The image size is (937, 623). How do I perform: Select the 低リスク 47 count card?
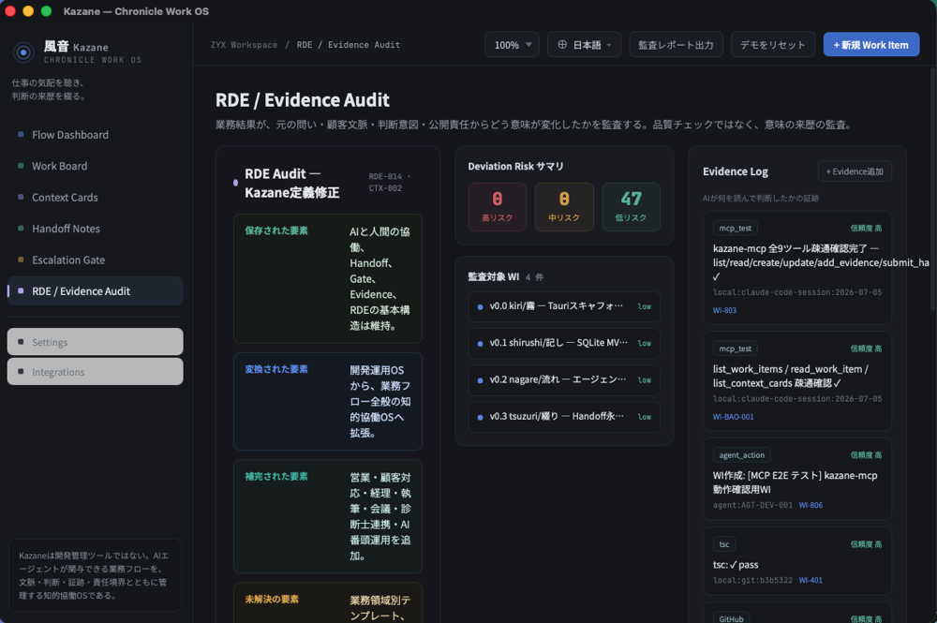[631, 207]
